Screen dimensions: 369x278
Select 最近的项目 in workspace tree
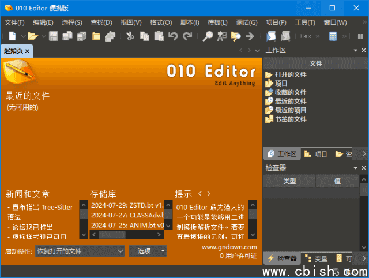click(291, 110)
